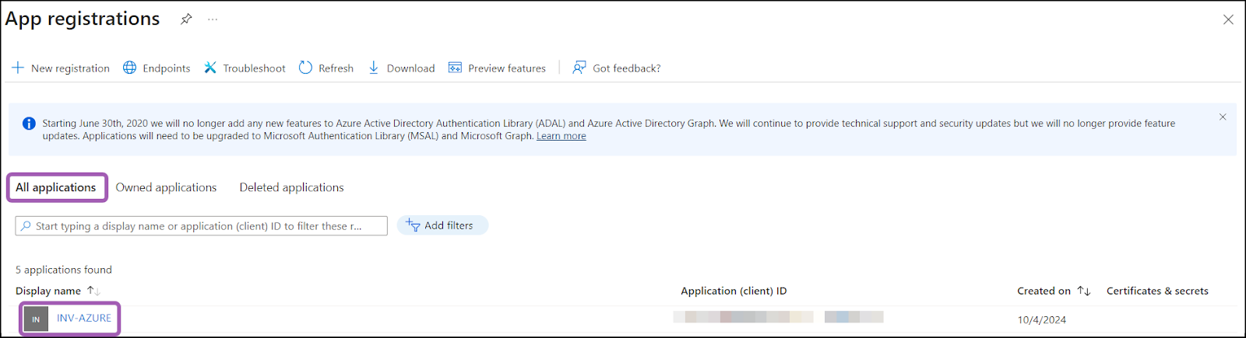Open Endpoints from the toolbar
The width and height of the screenshot is (1246, 338).
pyautogui.click(x=157, y=68)
